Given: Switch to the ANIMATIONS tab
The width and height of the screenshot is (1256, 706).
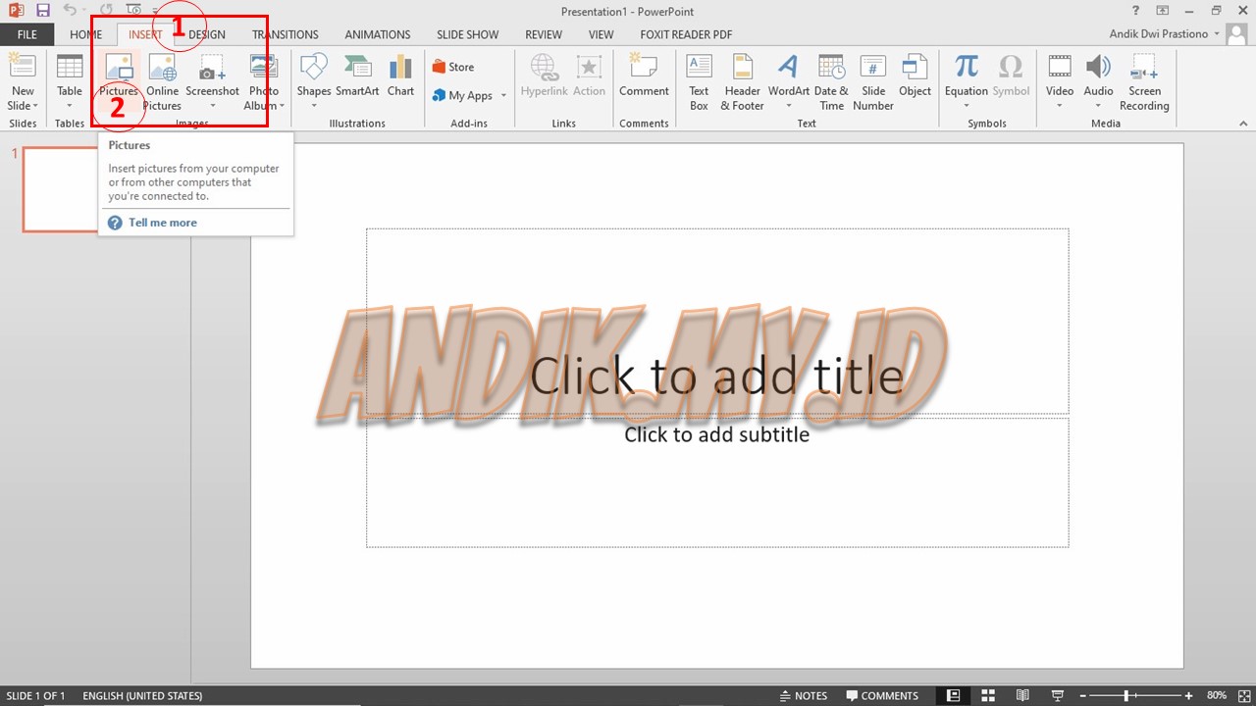Looking at the screenshot, I should point(378,34).
